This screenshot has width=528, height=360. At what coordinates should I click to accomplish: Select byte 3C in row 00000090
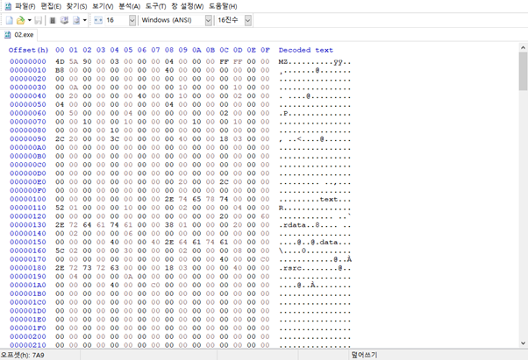[x=115, y=138]
